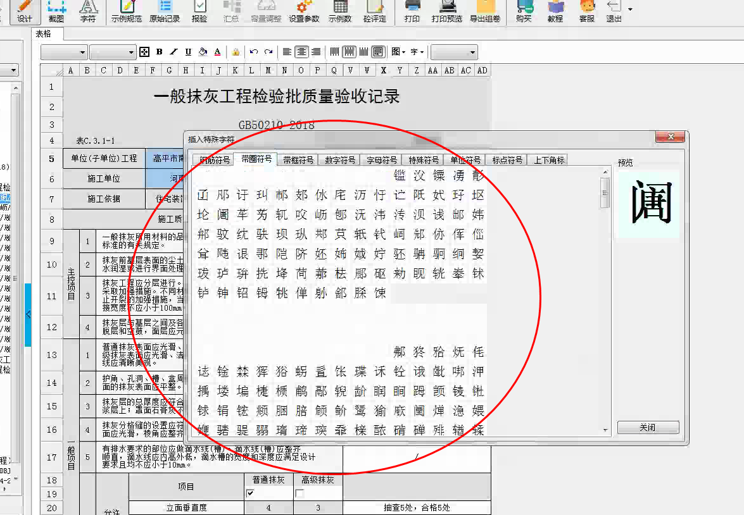744x515 pixels.
Task: Click the 打印预览 print preview icon
Action: [447, 11]
